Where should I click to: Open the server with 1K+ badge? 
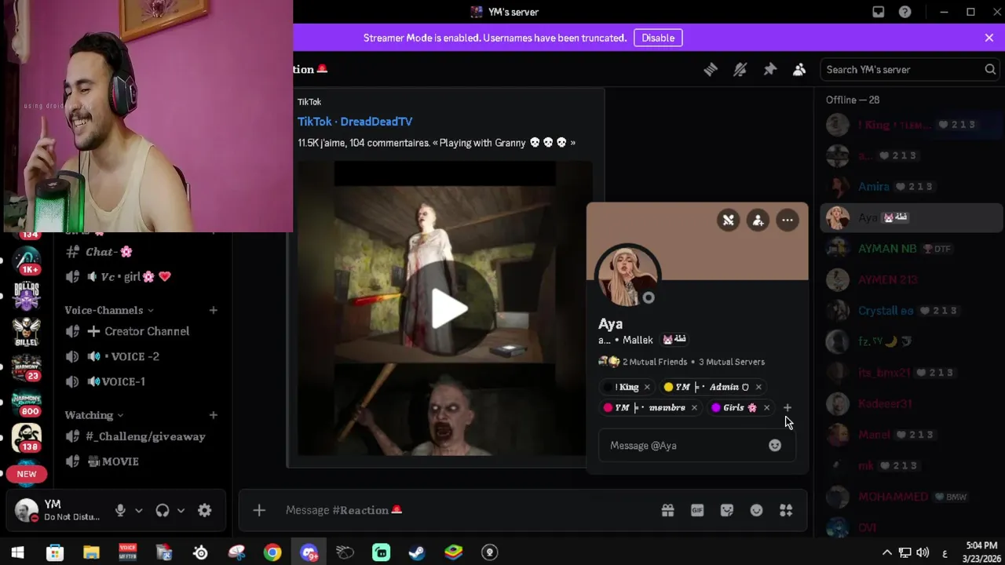(27, 261)
